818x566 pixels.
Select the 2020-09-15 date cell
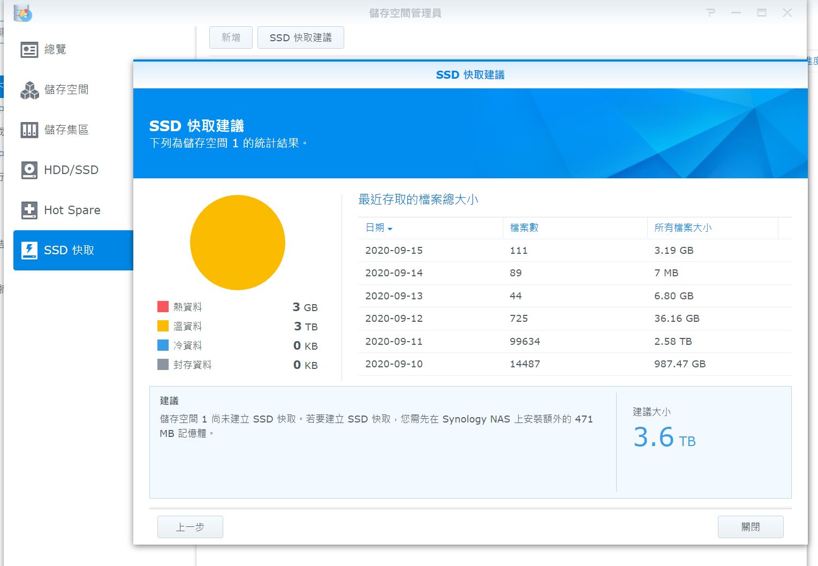point(394,251)
